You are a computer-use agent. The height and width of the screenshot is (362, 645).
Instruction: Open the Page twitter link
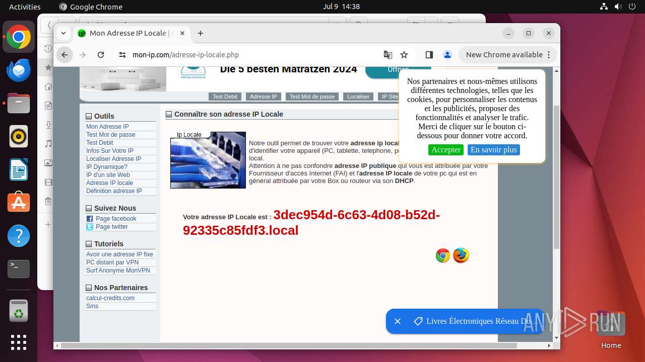112,227
